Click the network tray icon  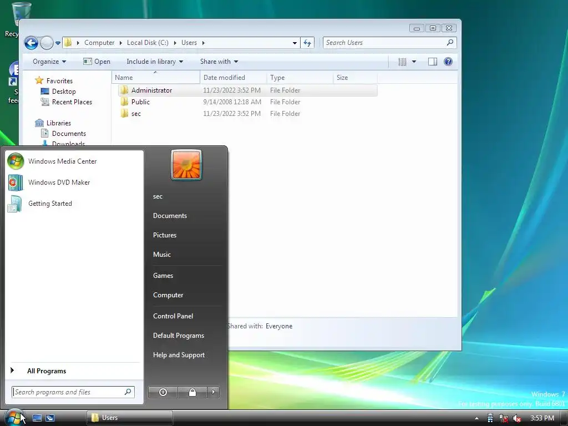pos(504,418)
